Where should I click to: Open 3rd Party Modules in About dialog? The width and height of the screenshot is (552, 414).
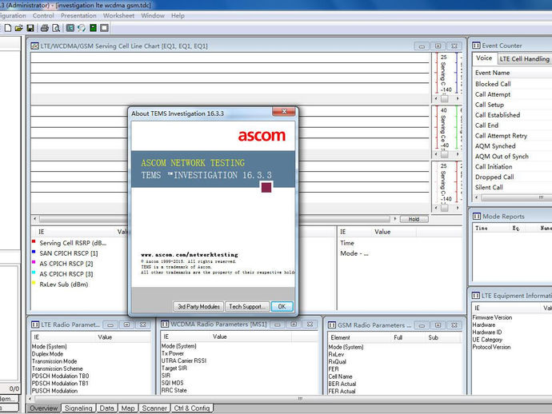click(x=198, y=306)
